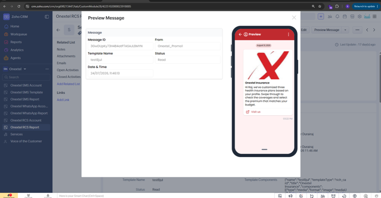Open Onextel SMS Account module

(26, 86)
